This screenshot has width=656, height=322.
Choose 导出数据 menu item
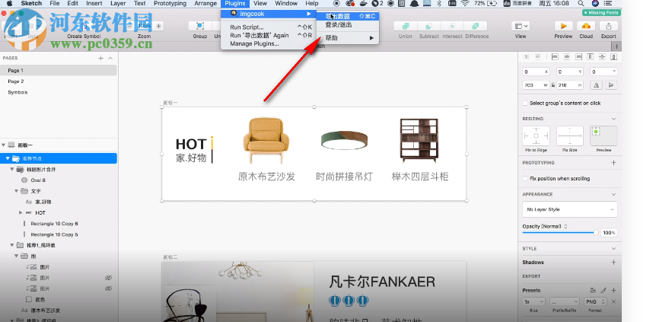pos(347,16)
